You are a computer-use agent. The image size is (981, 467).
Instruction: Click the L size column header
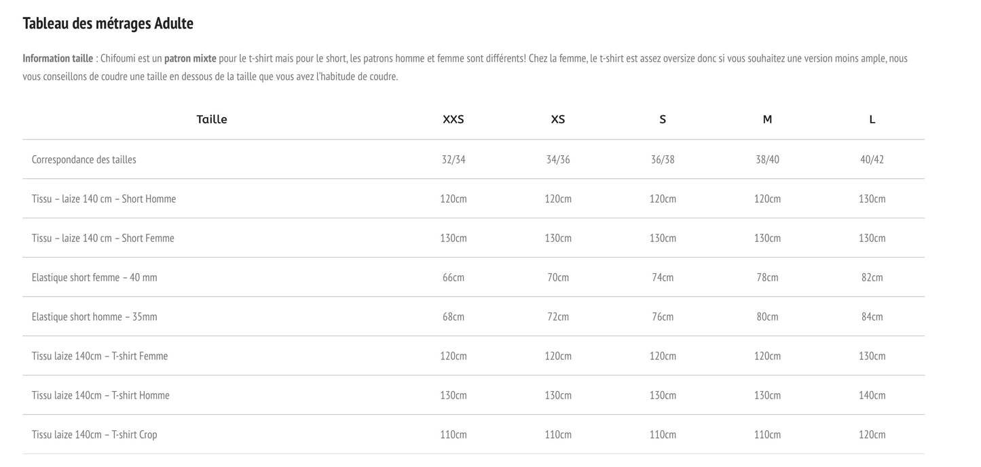pos(872,119)
